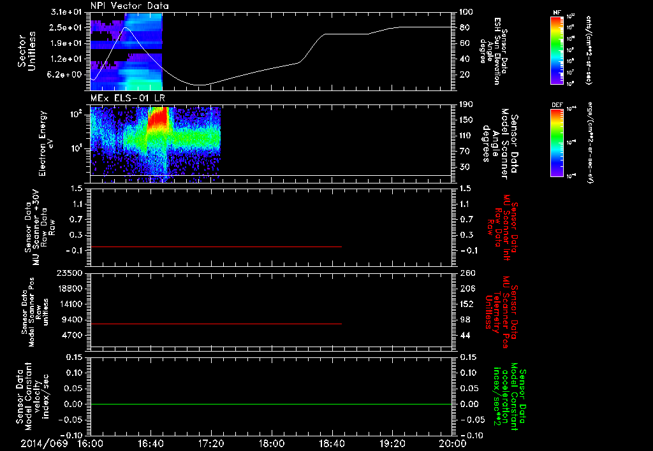The width and height of the screenshot is (653, 451).
Task: Click the '18:40' time axis label
Action: [332, 443]
